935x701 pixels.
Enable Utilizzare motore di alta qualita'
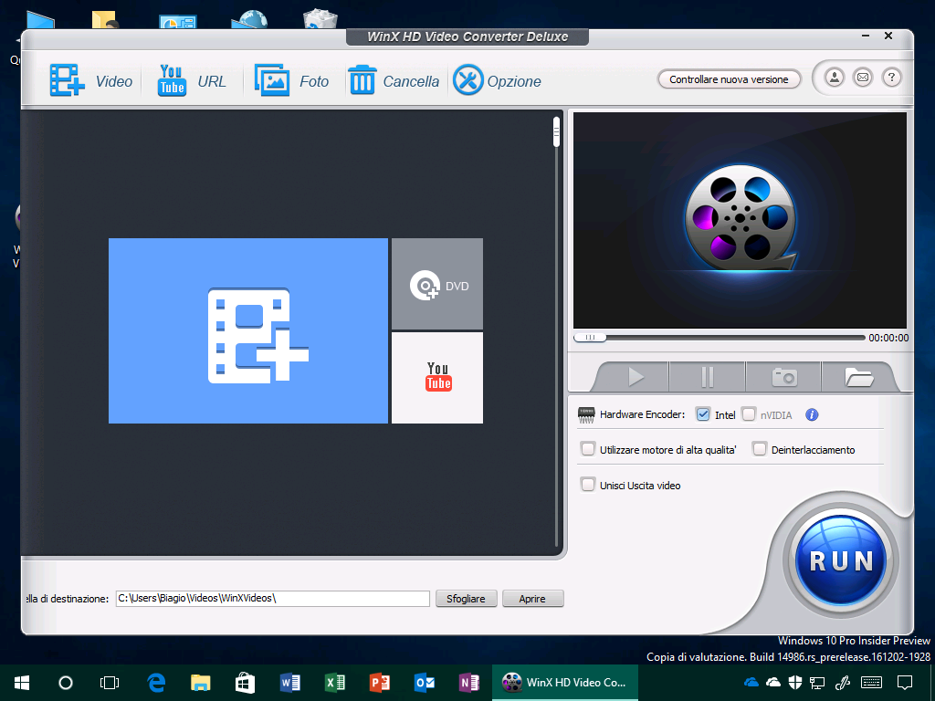pos(588,449)
